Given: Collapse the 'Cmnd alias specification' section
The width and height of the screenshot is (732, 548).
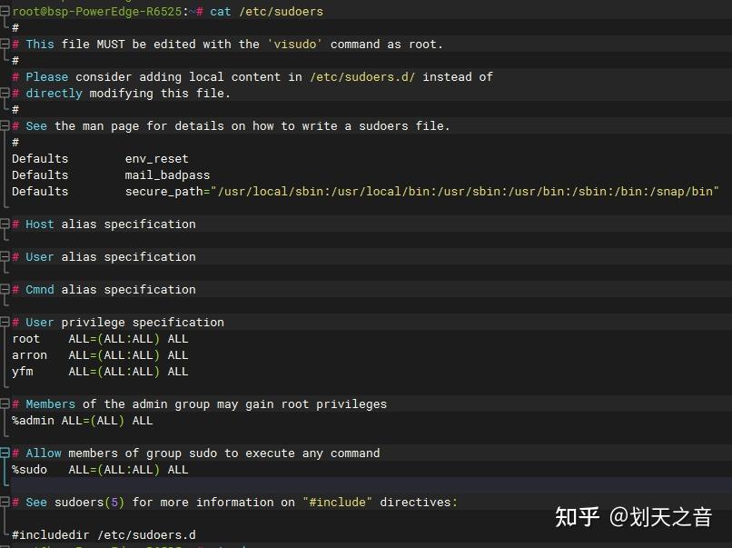Looking at the screenshot, I should coord(5,289).
